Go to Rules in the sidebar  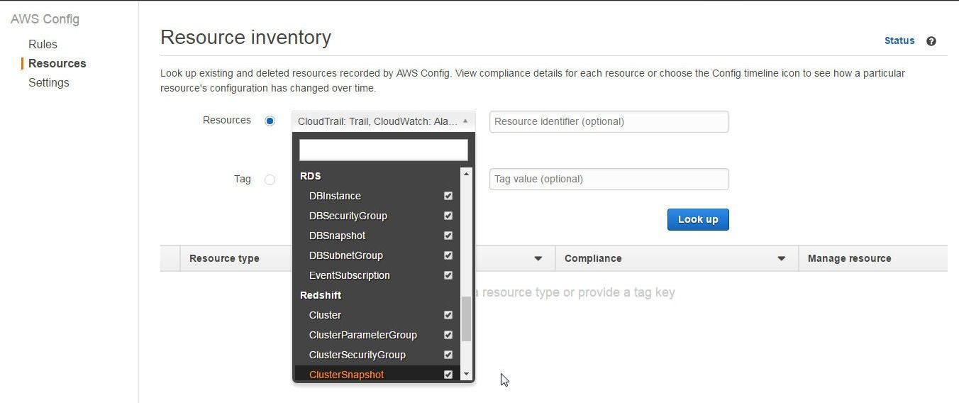pos(43,44)
